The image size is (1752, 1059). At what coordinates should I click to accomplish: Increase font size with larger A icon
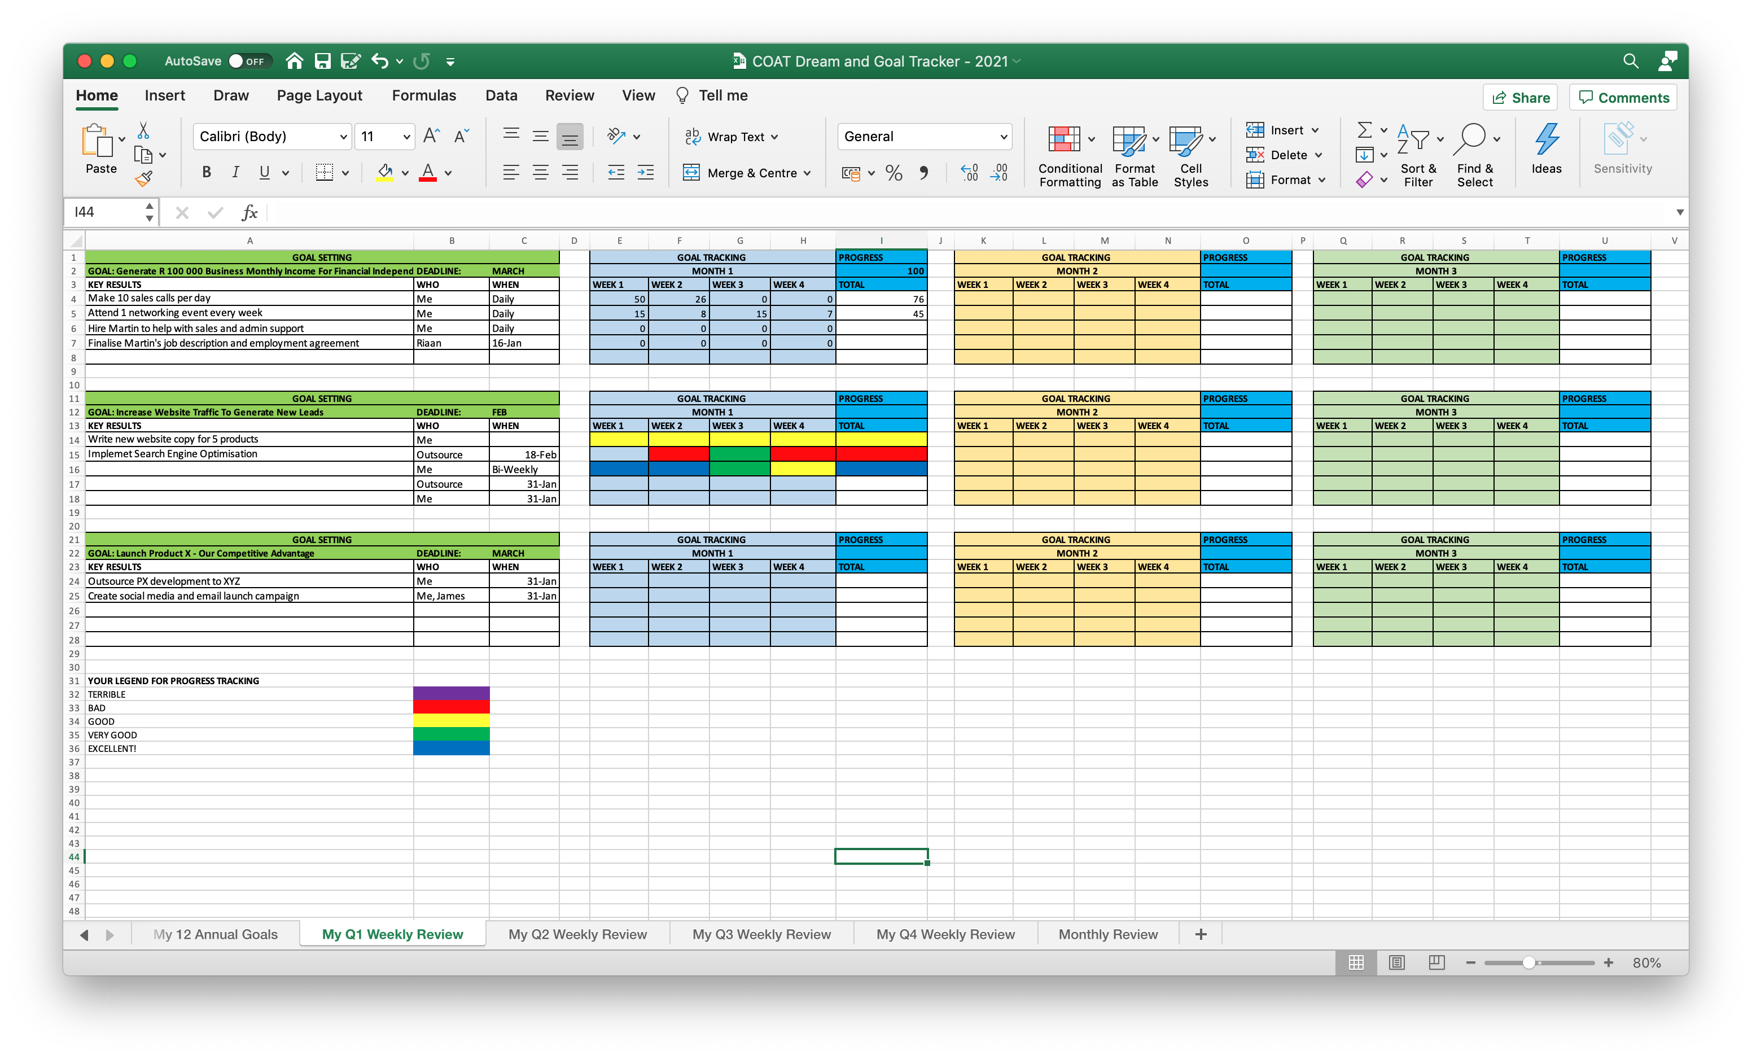click(431, 136)
